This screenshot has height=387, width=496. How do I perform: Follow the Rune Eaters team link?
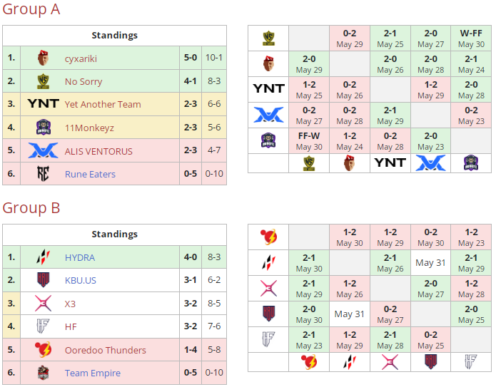[90, 174]
